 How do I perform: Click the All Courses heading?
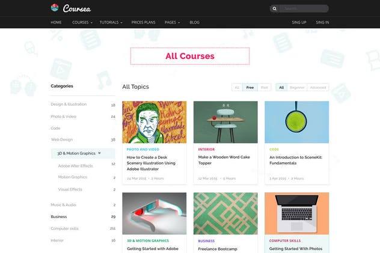[x=190, y=56]
